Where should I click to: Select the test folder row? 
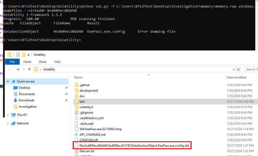[x=166, y=102]
